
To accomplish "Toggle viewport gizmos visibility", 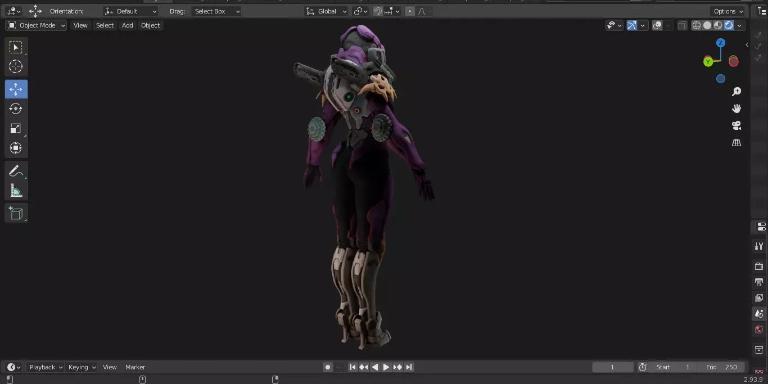I will 631,25.
